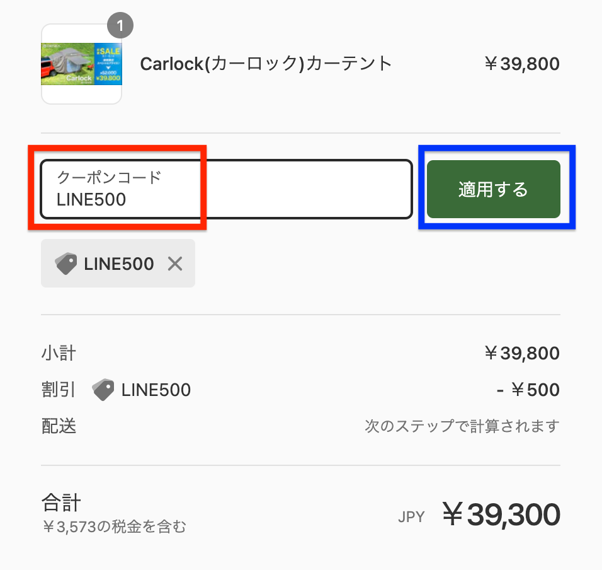Remove the LINE500 coupon with X icon
The height and width of the screenshot is (570, 602).
[x=175, y=264]
